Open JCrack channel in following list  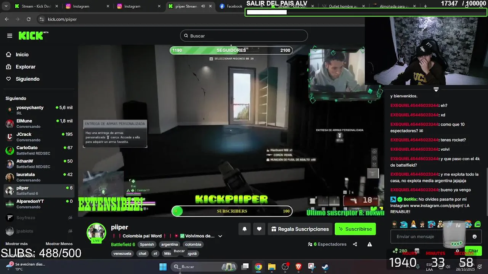pos(39,137)
